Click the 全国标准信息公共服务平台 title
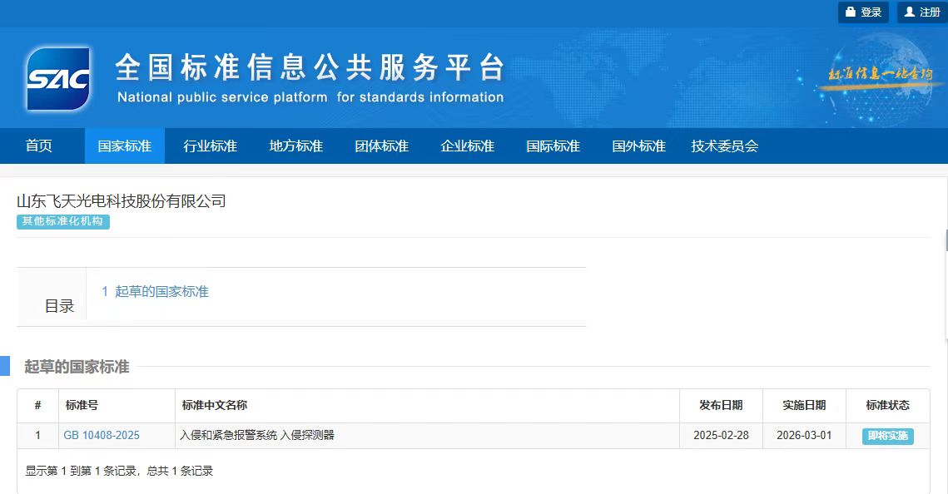948x494 pixels. tap(310, 67)
